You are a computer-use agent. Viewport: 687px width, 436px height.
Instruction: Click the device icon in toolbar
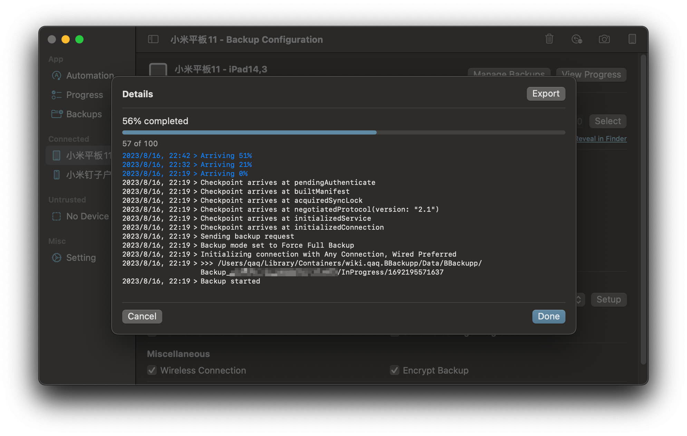[x=632, y=39]
